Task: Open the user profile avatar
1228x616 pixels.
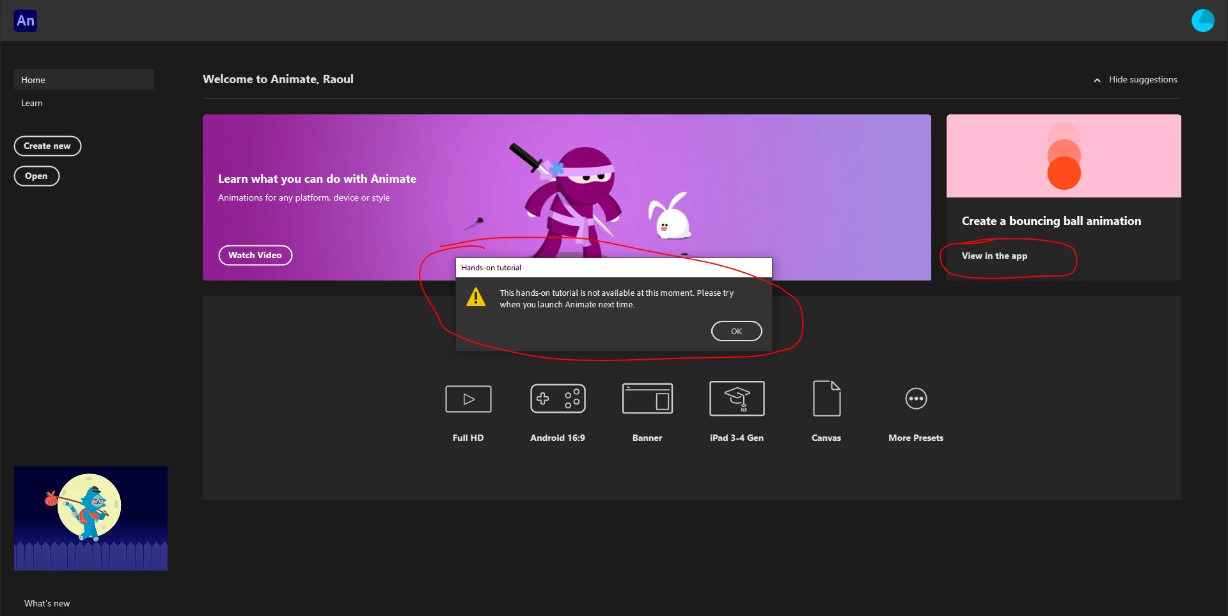Action: [x=1202, y=20]
